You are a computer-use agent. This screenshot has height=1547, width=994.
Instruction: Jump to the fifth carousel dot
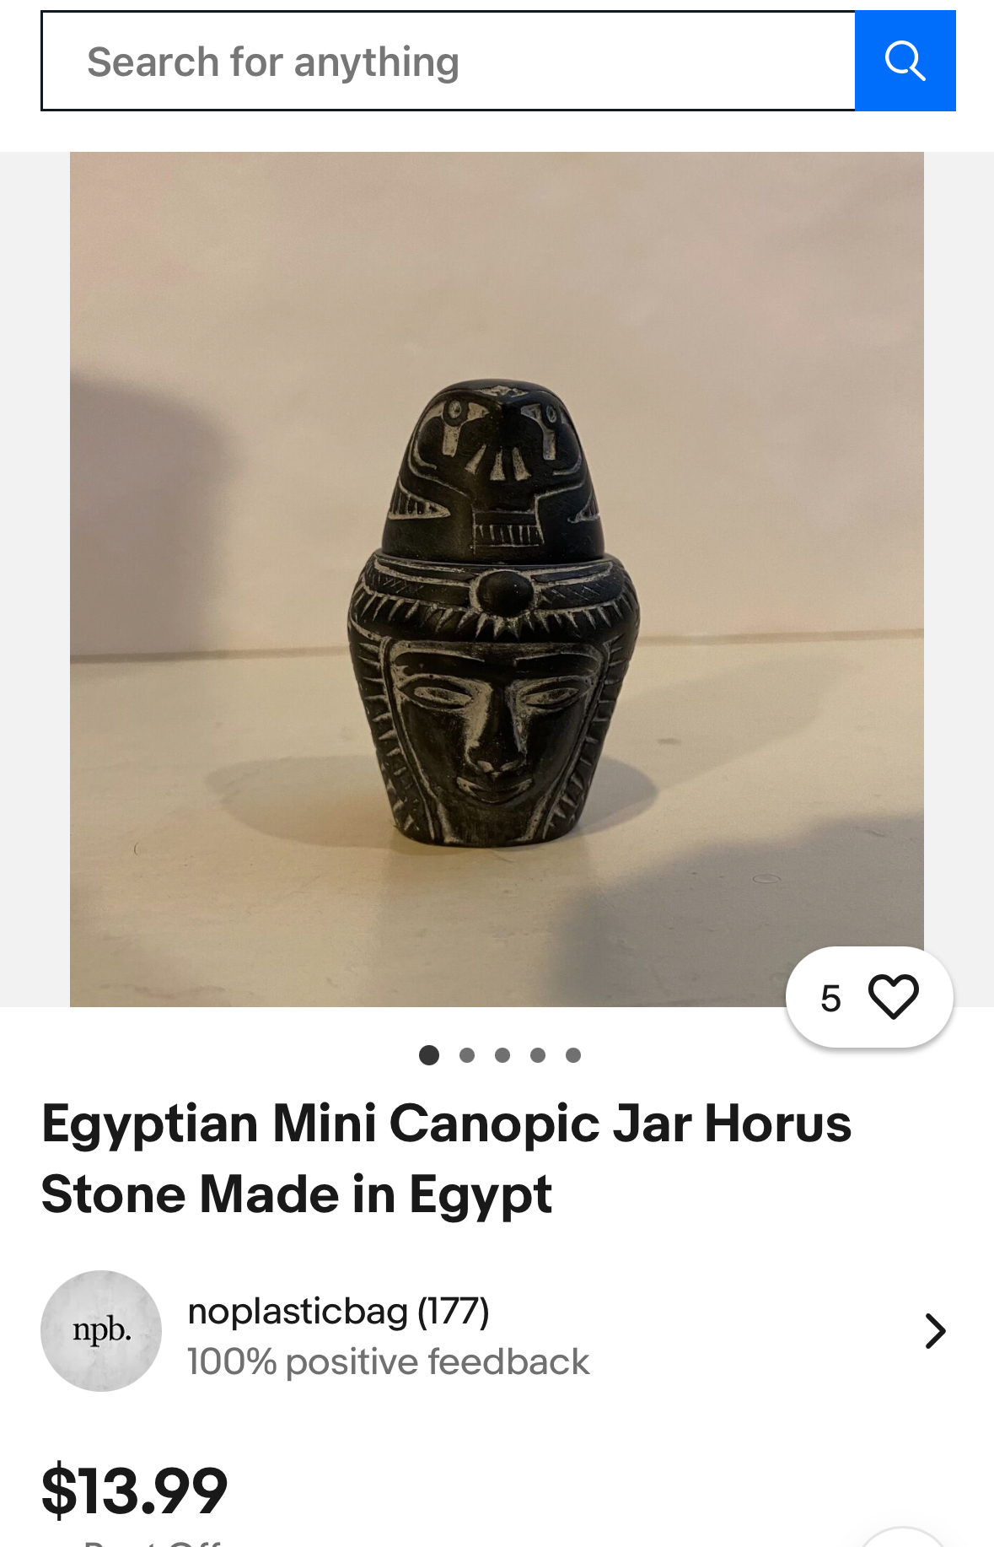coord(573,1054)
